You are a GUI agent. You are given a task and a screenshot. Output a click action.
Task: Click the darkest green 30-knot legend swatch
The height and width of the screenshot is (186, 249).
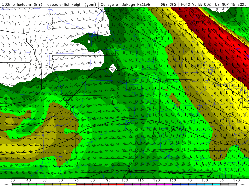[16, 184]
